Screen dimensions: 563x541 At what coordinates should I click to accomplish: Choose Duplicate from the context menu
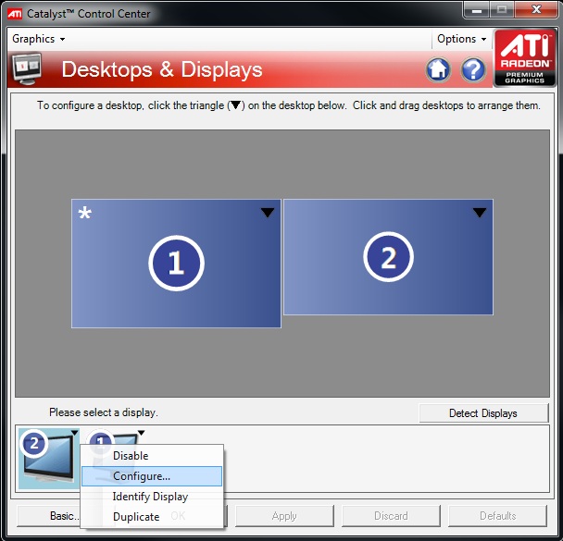[x=152, y=517]
